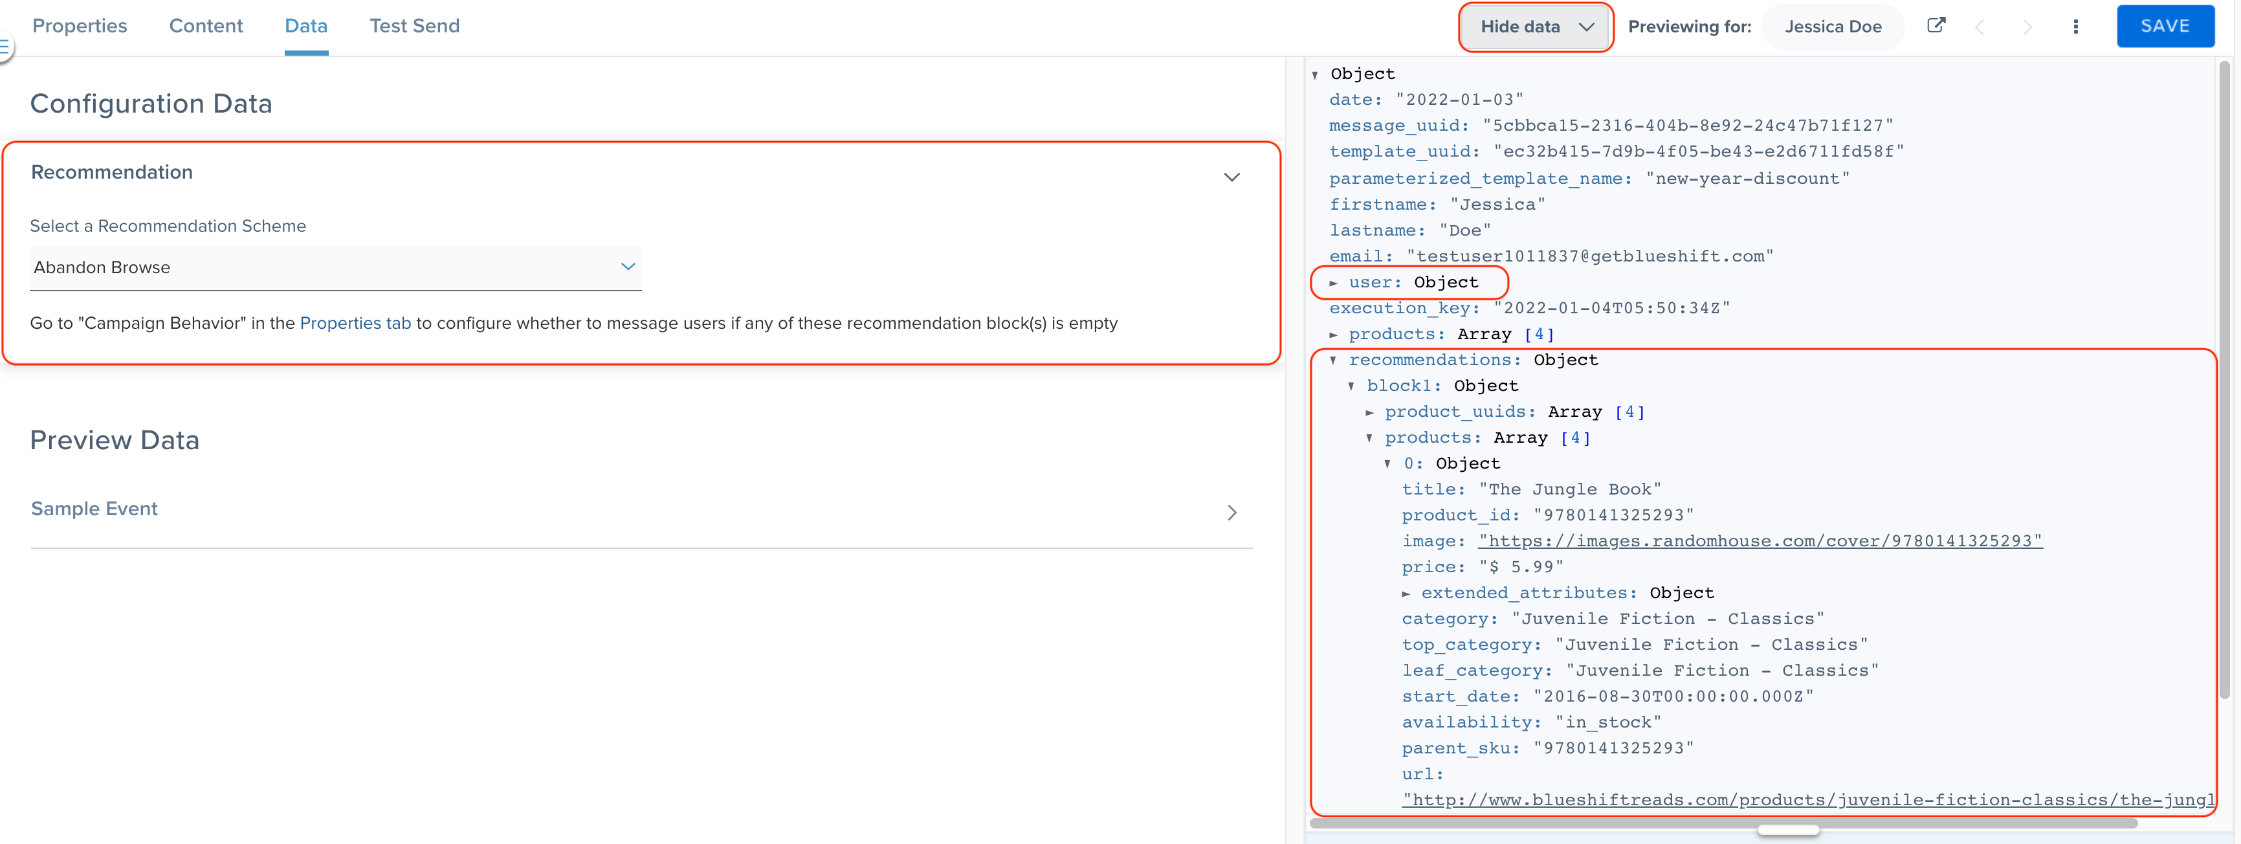Screen dimensions: 2241x844
Task: Click the lastname value "Doe"
Action: click(1465, 230)
